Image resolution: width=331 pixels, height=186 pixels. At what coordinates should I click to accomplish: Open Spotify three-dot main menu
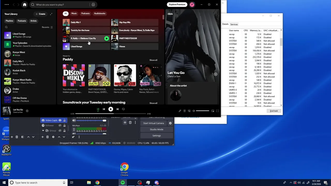coord(7,5)
